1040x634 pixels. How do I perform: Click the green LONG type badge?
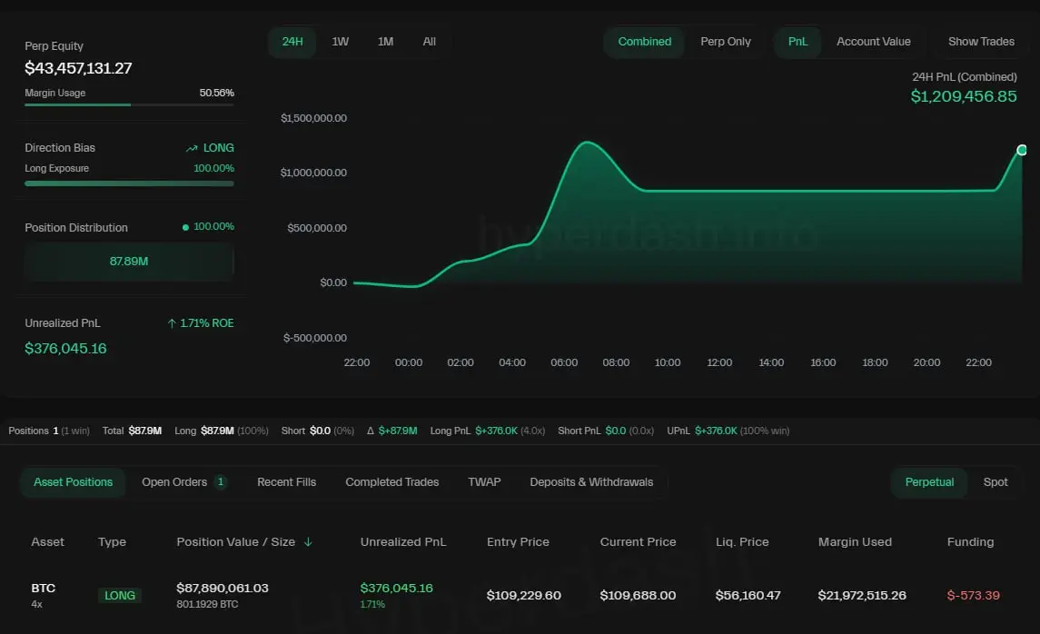120,596
